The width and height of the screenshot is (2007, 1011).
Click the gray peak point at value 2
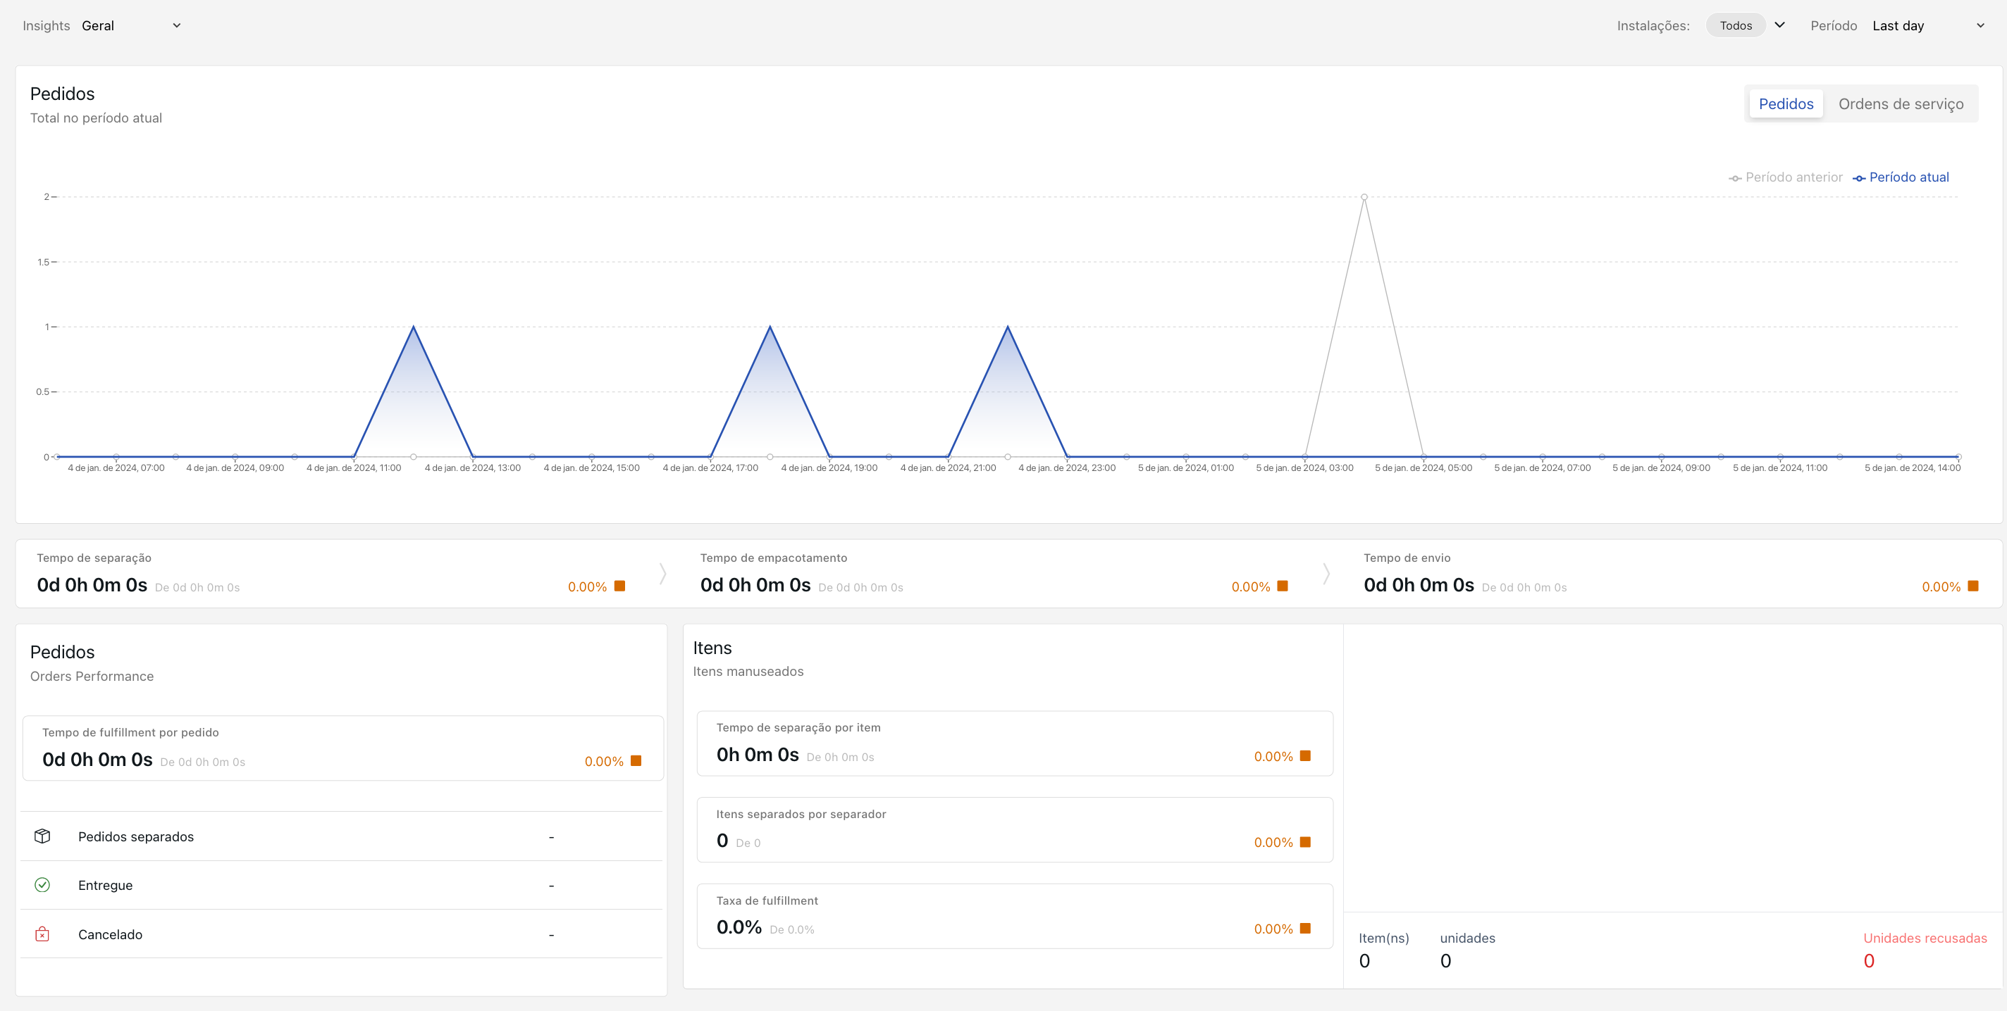[x=1364, y=197]
